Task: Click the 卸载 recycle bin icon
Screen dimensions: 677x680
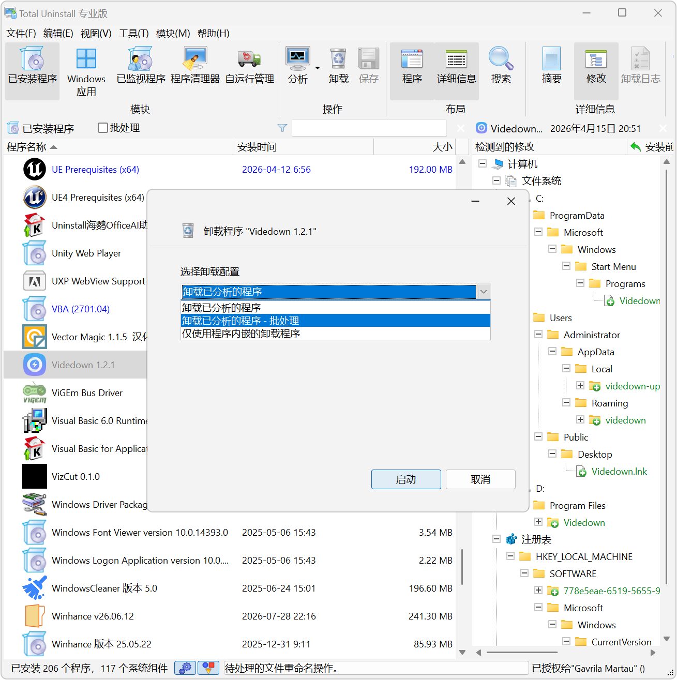Action: pyautogui.click(x=338, y=59)
